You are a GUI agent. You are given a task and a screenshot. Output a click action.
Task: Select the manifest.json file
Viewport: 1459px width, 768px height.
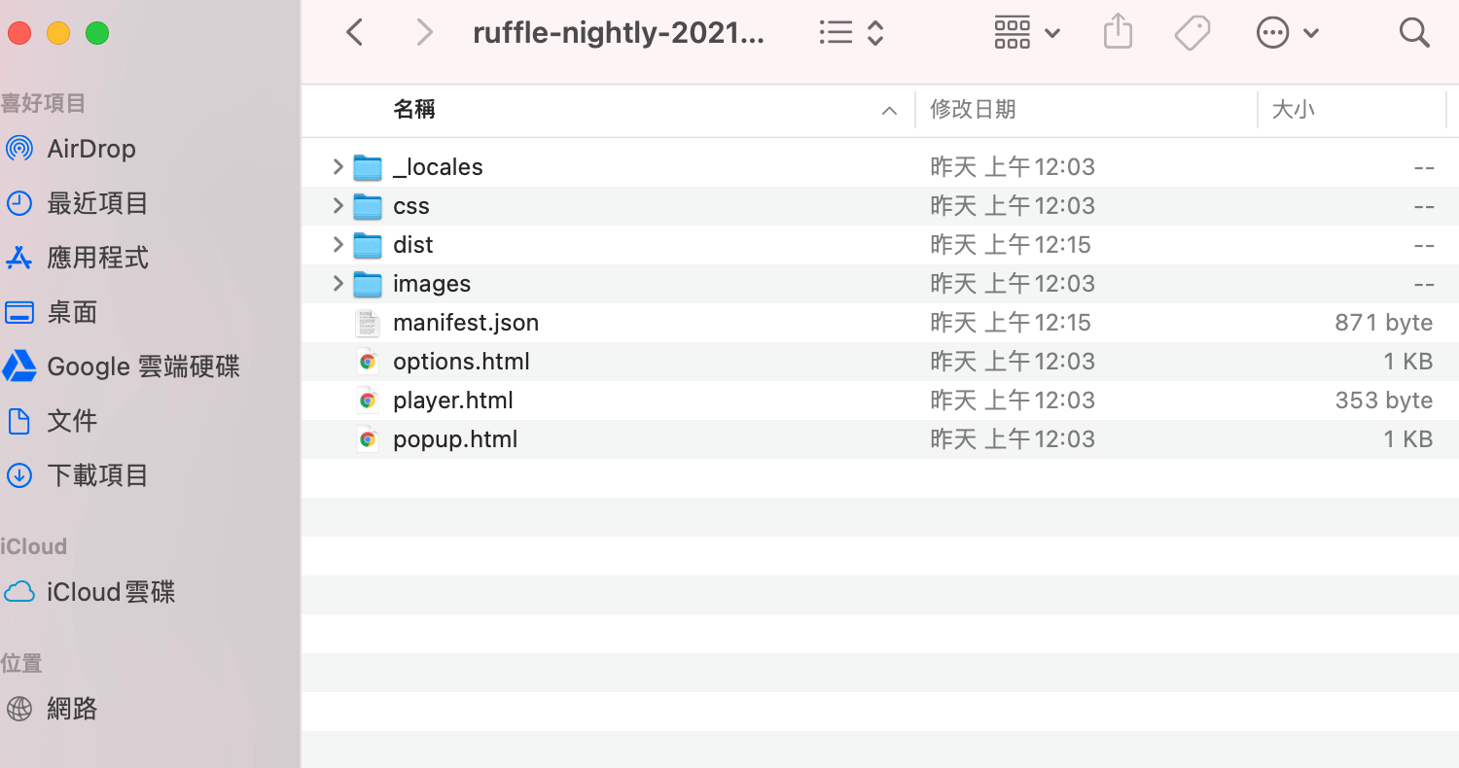[x=465, y=323]
